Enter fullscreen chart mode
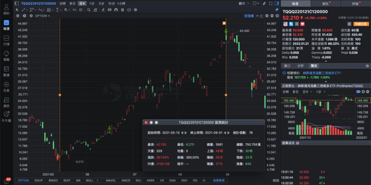The height and width of the screenshot is (185, 371). click(x=271, y=3)
